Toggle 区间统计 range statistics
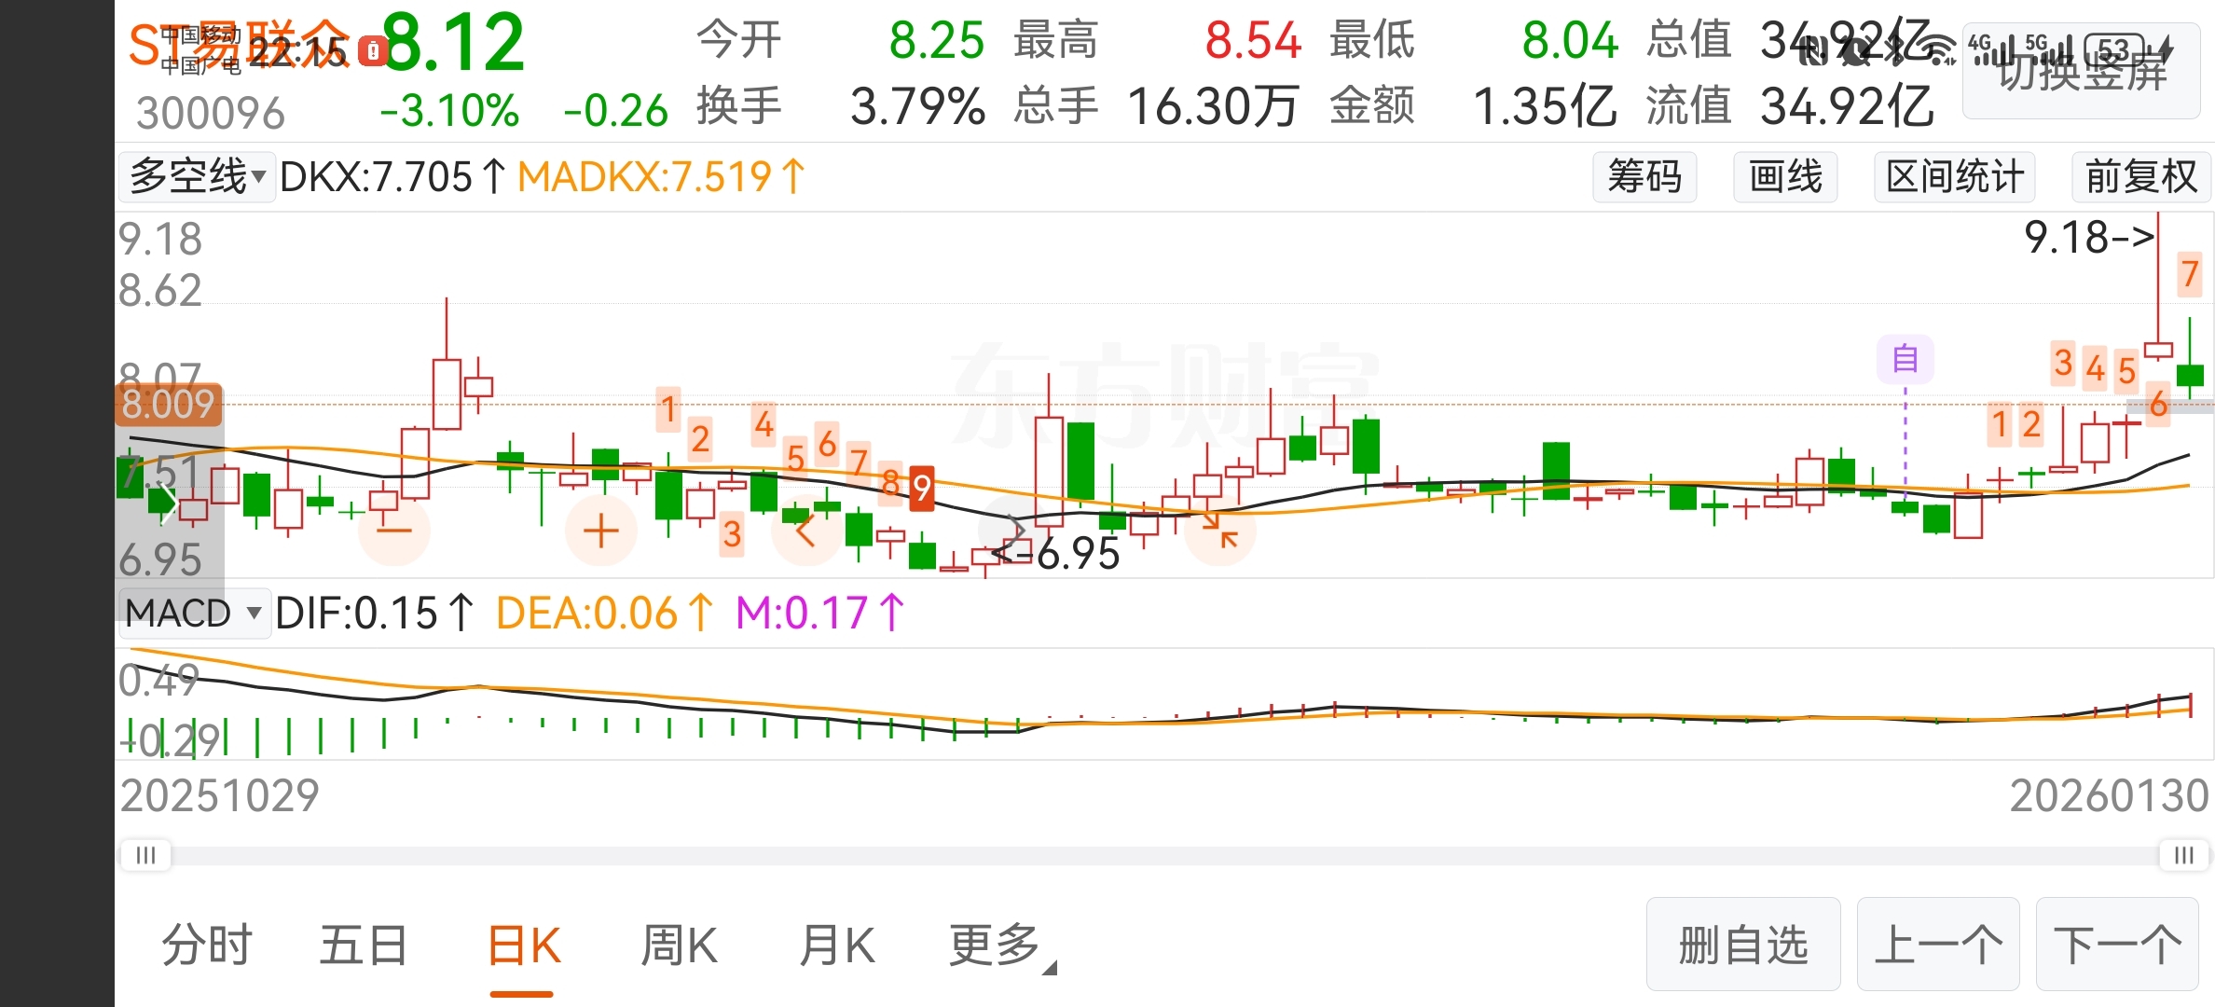This screenshot has width=2215, height=1007. [1955, 177]
